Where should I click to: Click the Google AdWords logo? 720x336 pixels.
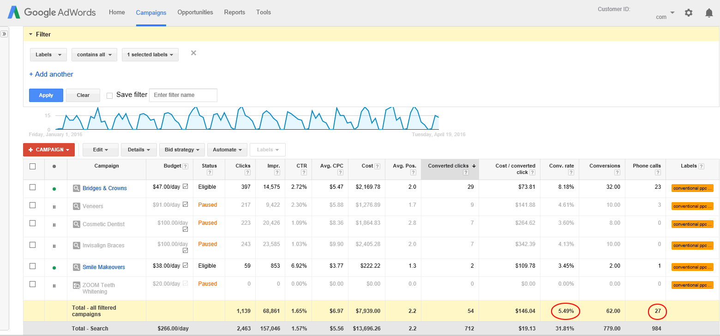point(52,12)
